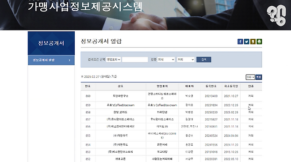Click registration number 20151018
This screenshot has height=162, width=291.
211,152
